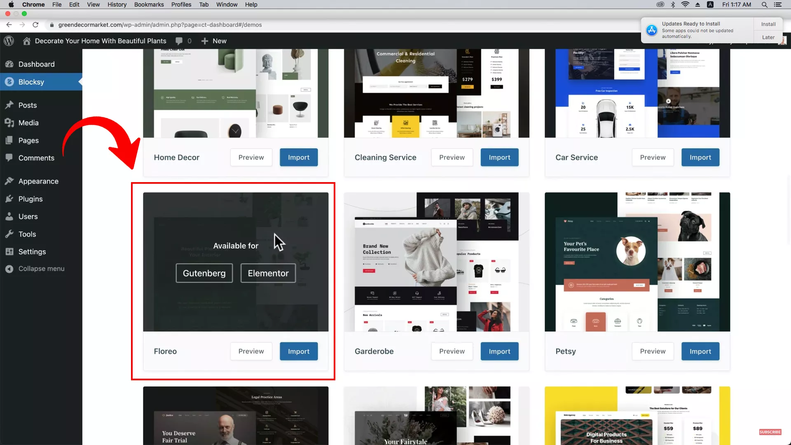
Task: Select the Appearance paintbrush icon
Action: [x=10, y=181]
